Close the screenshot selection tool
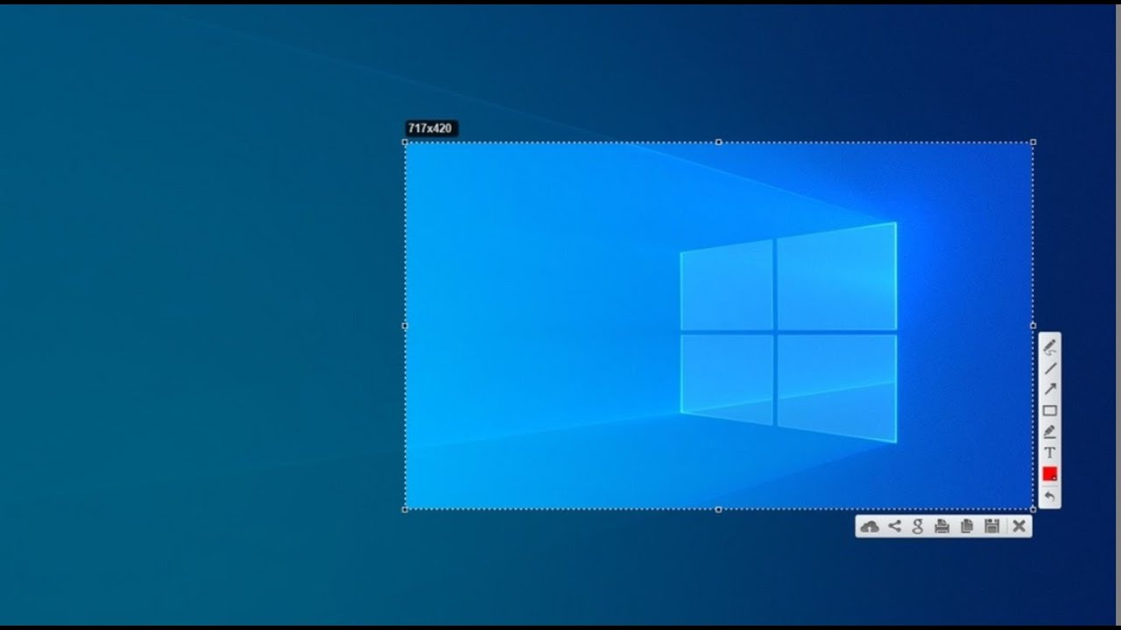This screenshot has width=1121, height=630. (x=1019, y=526)
